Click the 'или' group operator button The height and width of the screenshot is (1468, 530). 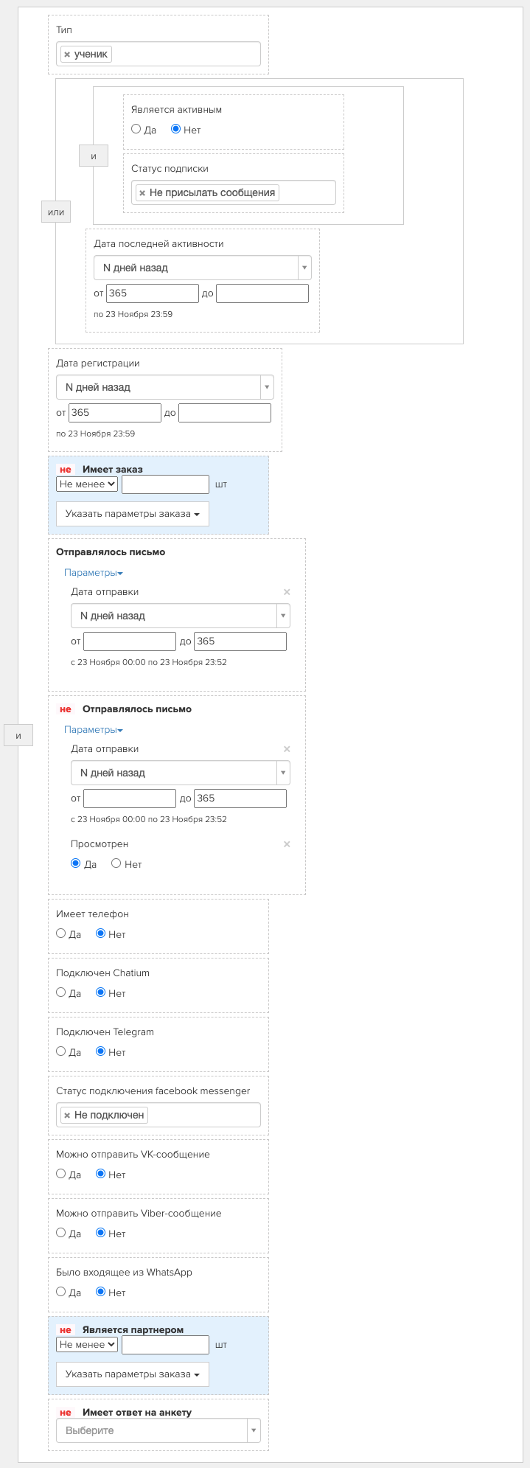pos(56,212)
